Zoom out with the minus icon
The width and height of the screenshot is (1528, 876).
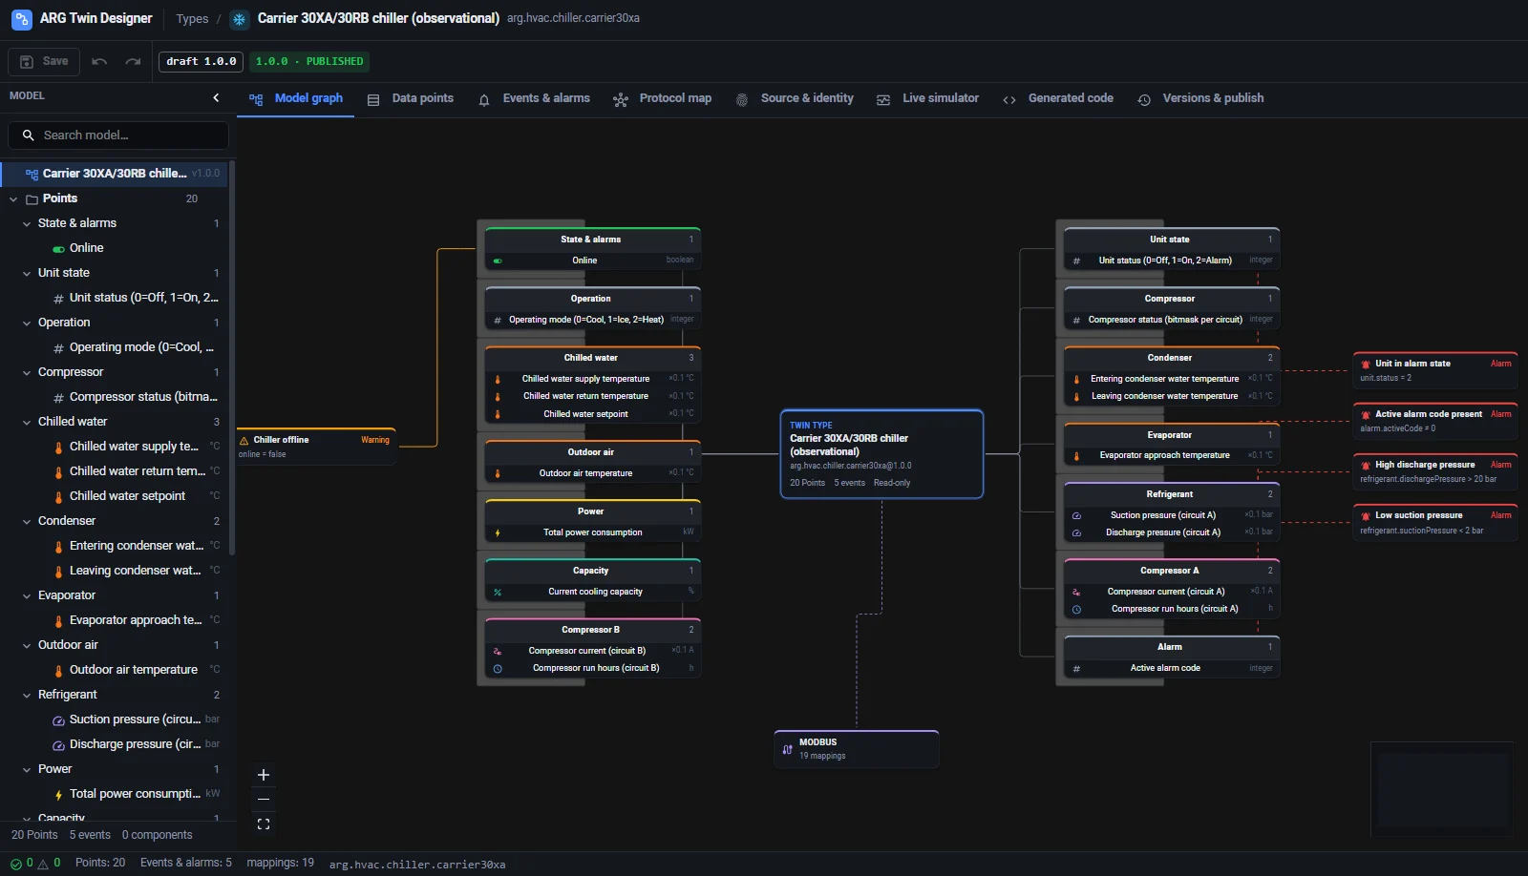tap(264, 800)
